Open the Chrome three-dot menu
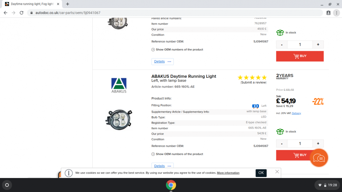Image resolution: width=342 pixels, height=192 pixels. click(x=337, y=13)
